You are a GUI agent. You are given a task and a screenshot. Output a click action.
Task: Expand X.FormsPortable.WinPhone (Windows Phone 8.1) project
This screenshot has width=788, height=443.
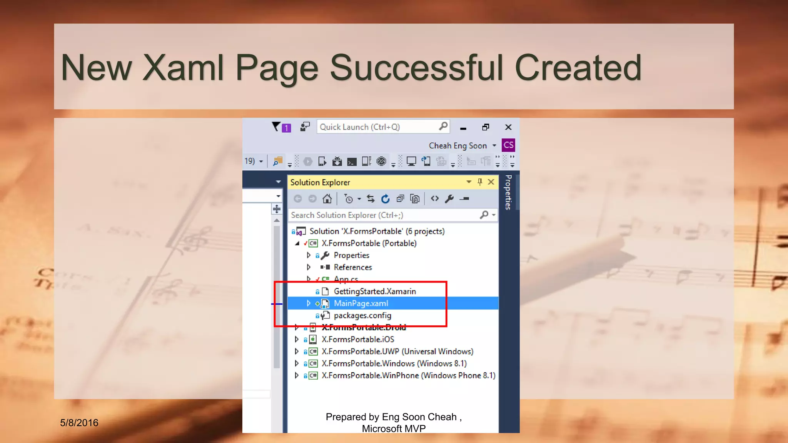point(297,375)
